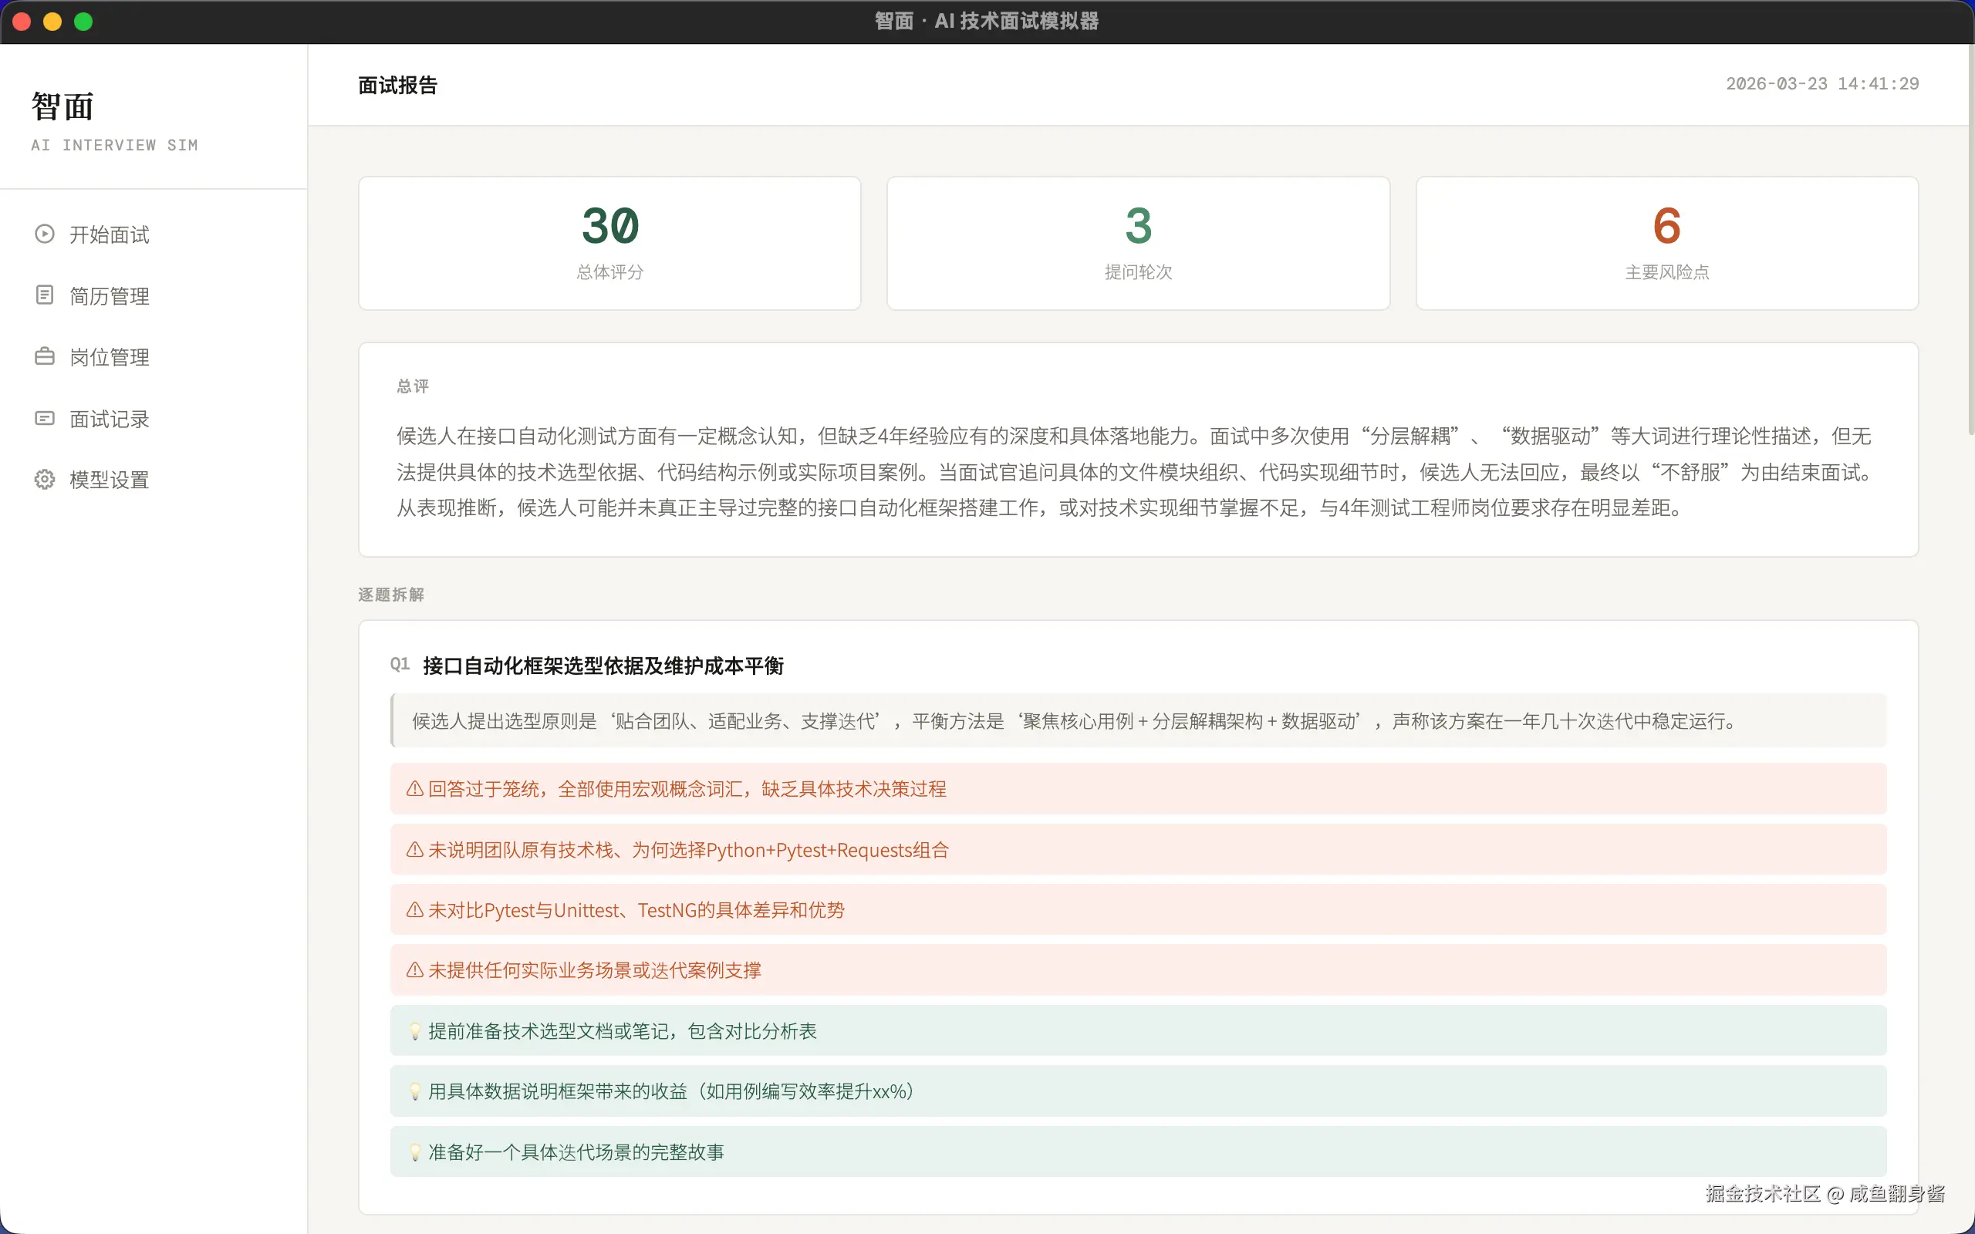Click the lightbulb icon on '提前准备技术选型文档' tip
Image resolution: width=1975 pixels, height=1234 pixels.
[x=415, y=1030]
